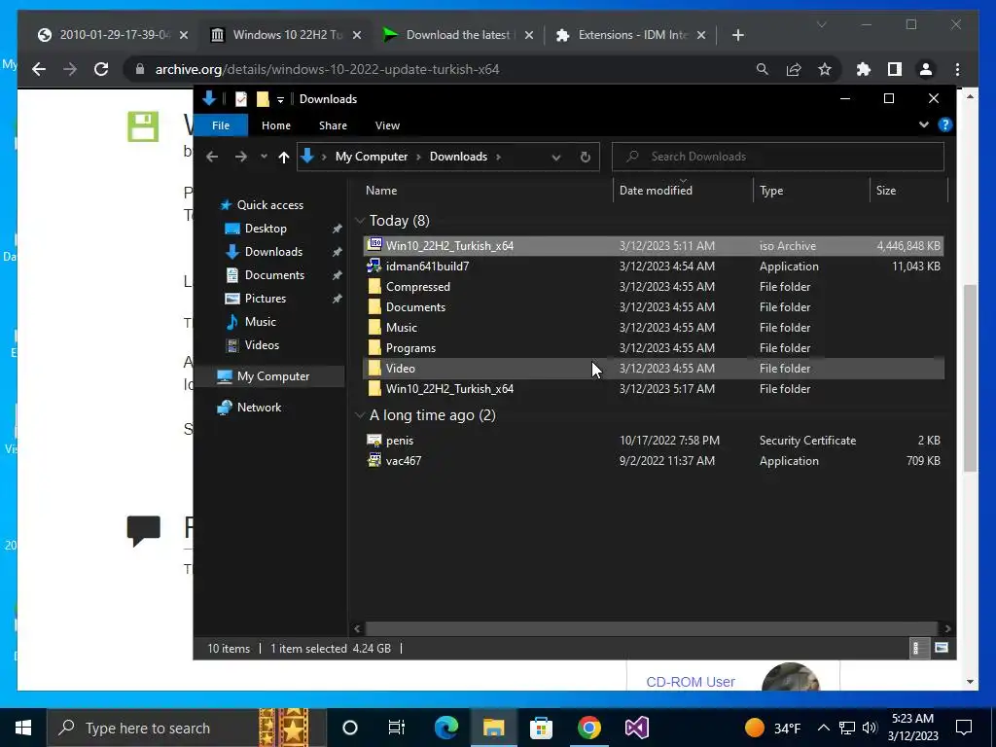The image size is (996, 747).
Task: Open Chrome extensions puzzle icon
Action: coord(864,69)
